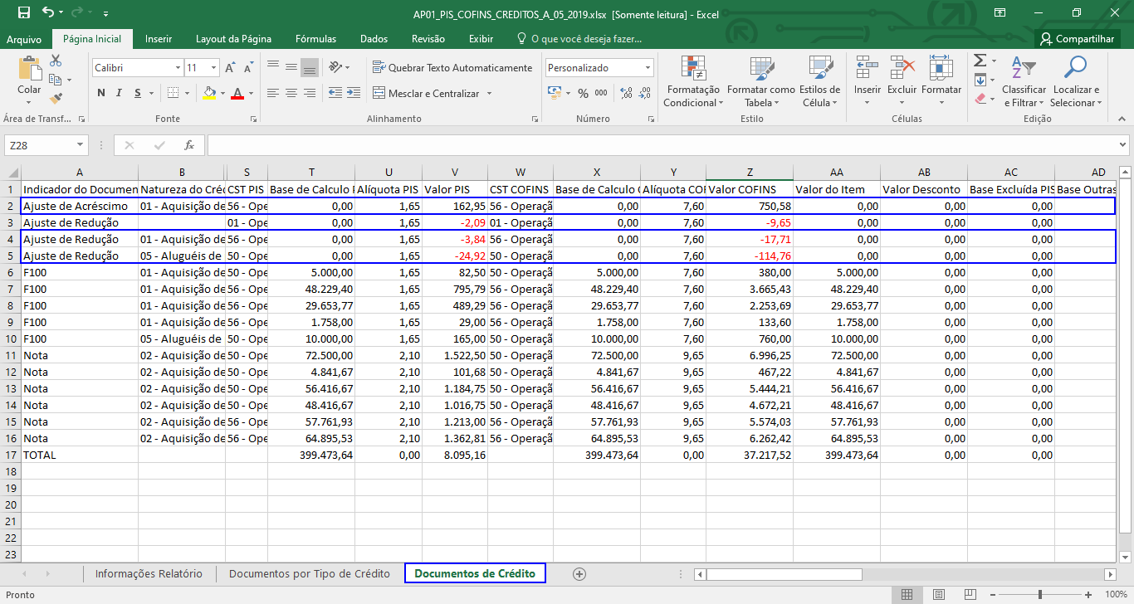Click the Save icon in title bar

pyautogui.click(x=23, y=13)
